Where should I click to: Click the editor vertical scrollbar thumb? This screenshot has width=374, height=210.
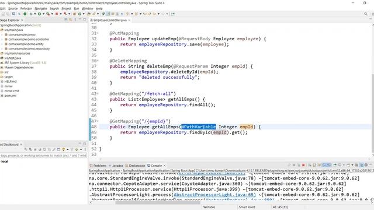click(373, 113)
